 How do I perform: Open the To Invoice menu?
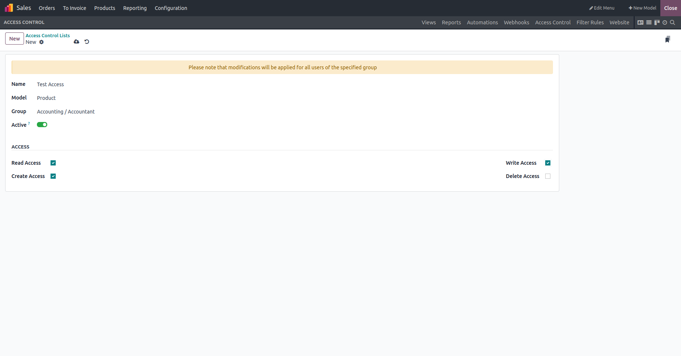75,8
